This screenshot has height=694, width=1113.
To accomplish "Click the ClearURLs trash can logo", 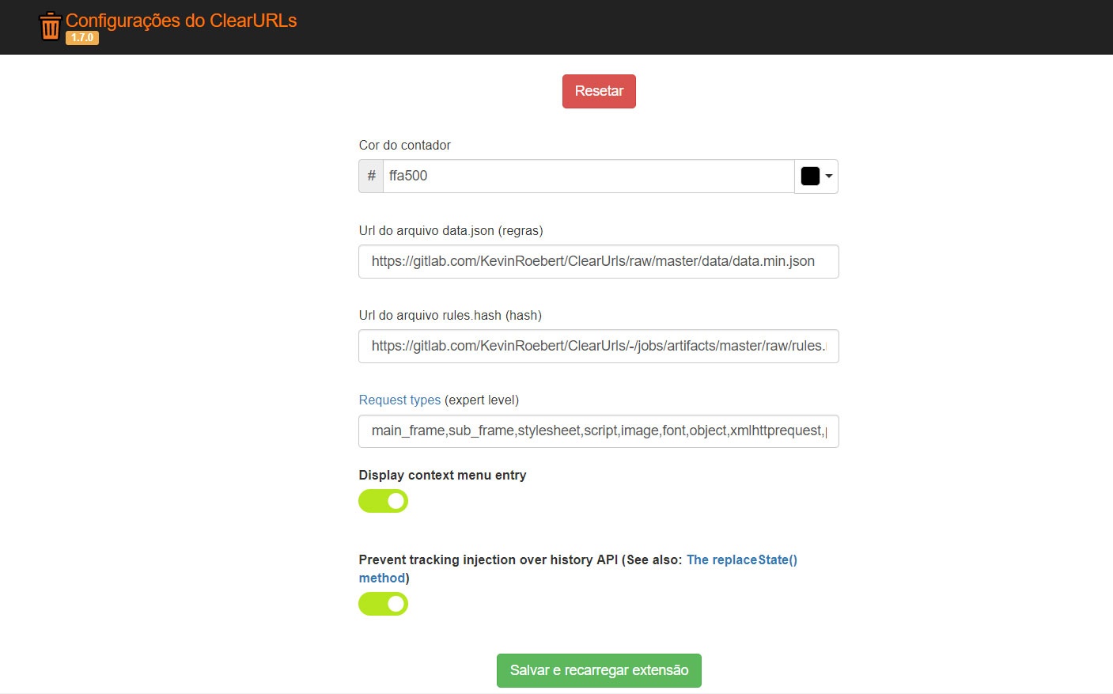I will tap(50, 26).
